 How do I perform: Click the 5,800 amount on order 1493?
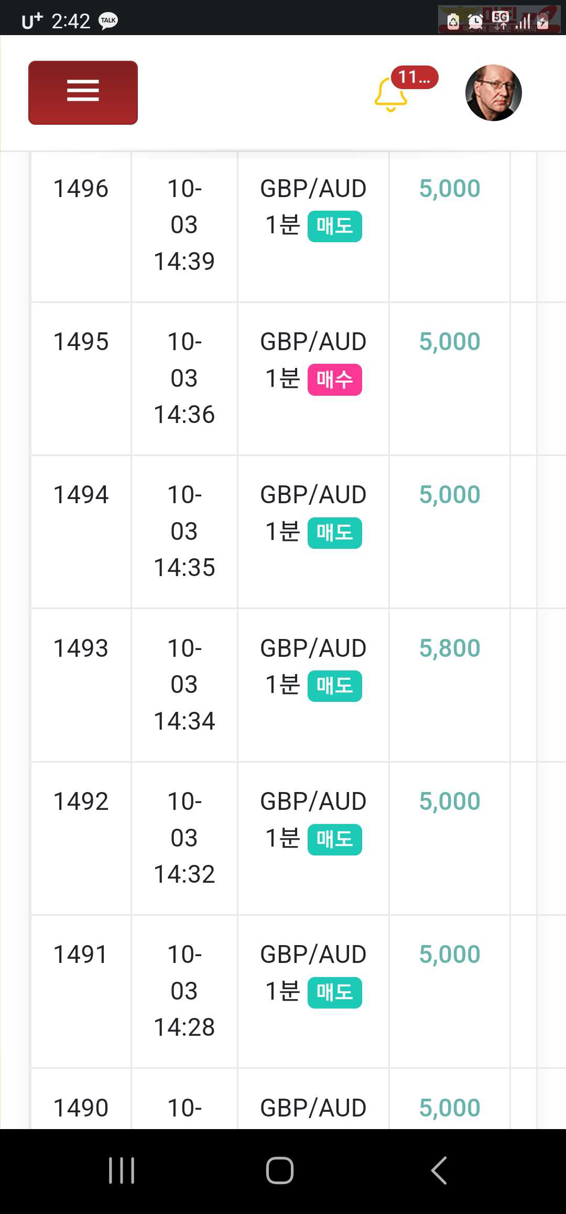pos(450,648)
